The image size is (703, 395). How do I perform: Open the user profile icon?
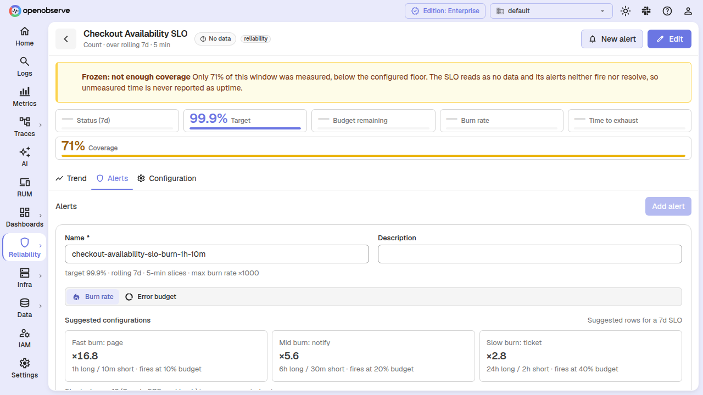[x=688, y=11]
